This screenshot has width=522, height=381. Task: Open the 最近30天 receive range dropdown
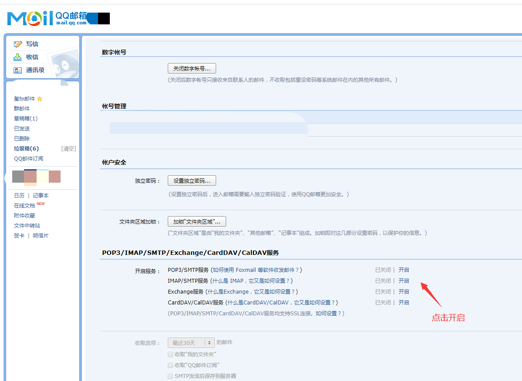click(x=191, y=343)
